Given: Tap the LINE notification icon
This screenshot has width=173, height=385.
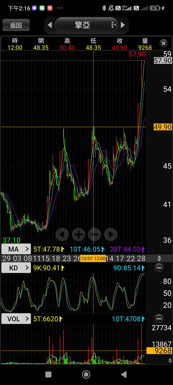Looking at the screenshot, I should (42, 8).
